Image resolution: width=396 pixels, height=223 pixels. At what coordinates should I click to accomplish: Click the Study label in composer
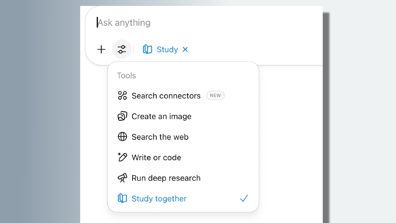[167, 50]
